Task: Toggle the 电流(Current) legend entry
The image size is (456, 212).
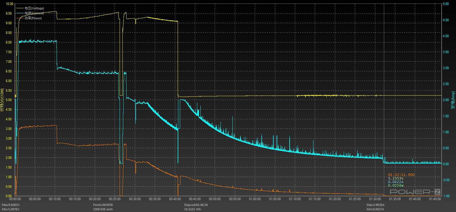Action: [34, 13]
